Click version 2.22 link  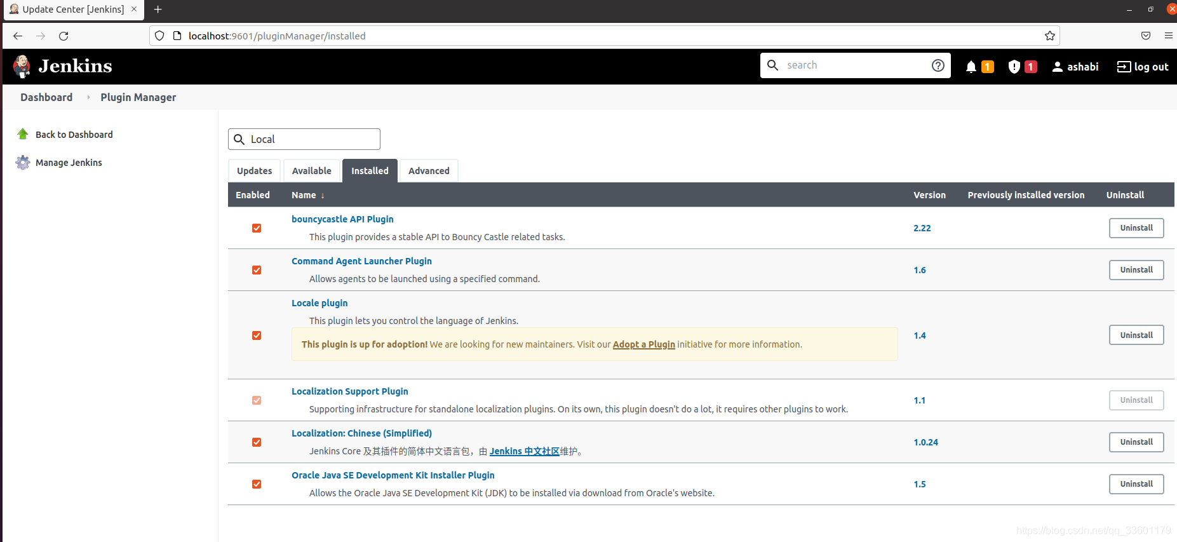click(922, 228)
